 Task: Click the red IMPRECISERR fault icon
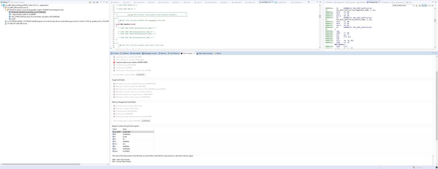click(x=114, y=63)
